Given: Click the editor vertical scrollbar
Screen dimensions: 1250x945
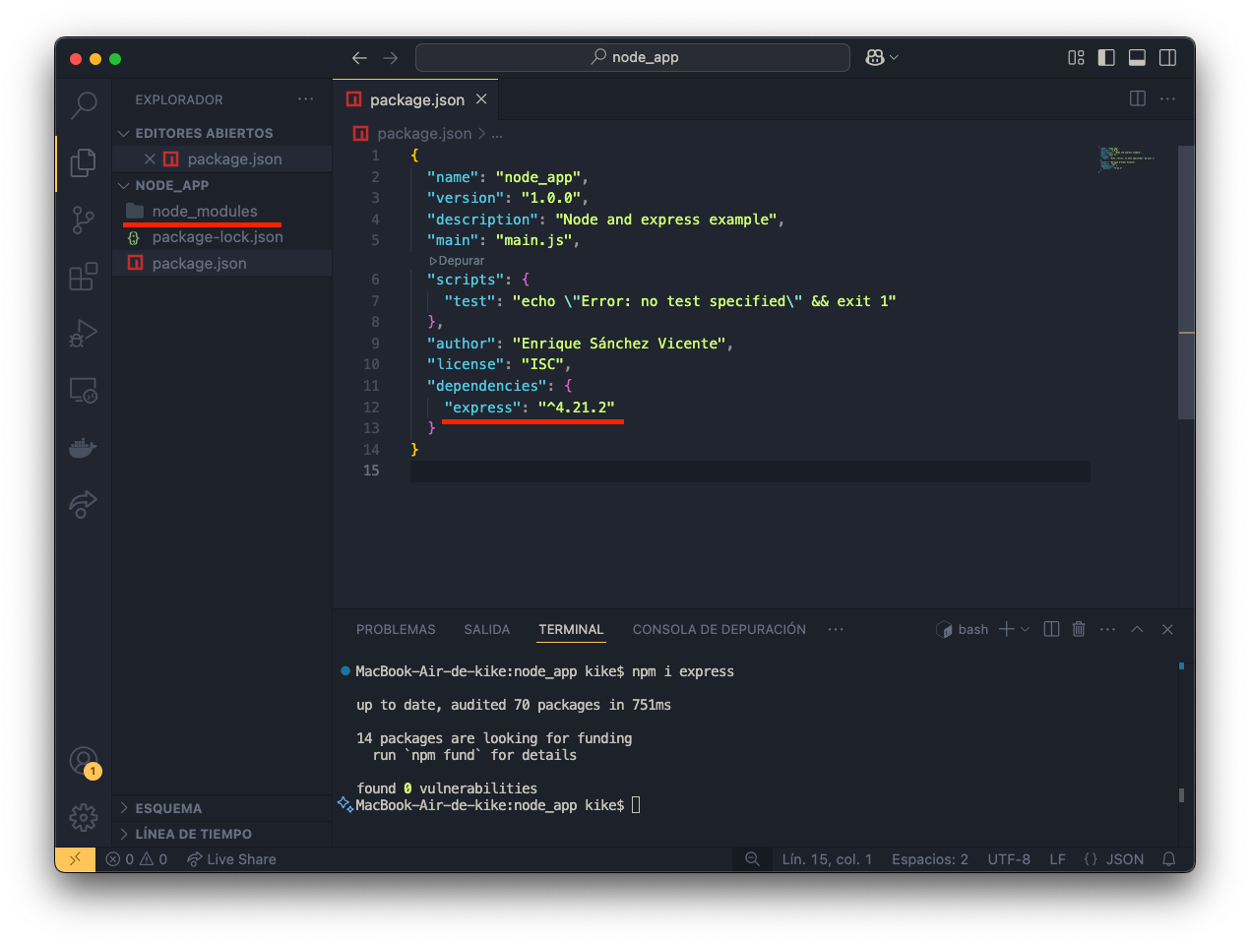Looking at the screenshot, I should (x=1187, y=281).
